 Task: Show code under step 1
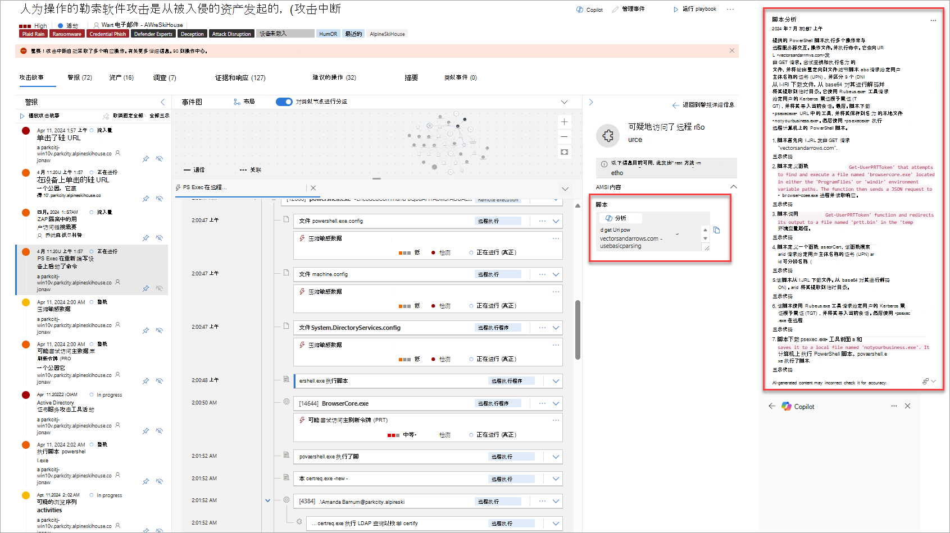(x=782, y=157)
